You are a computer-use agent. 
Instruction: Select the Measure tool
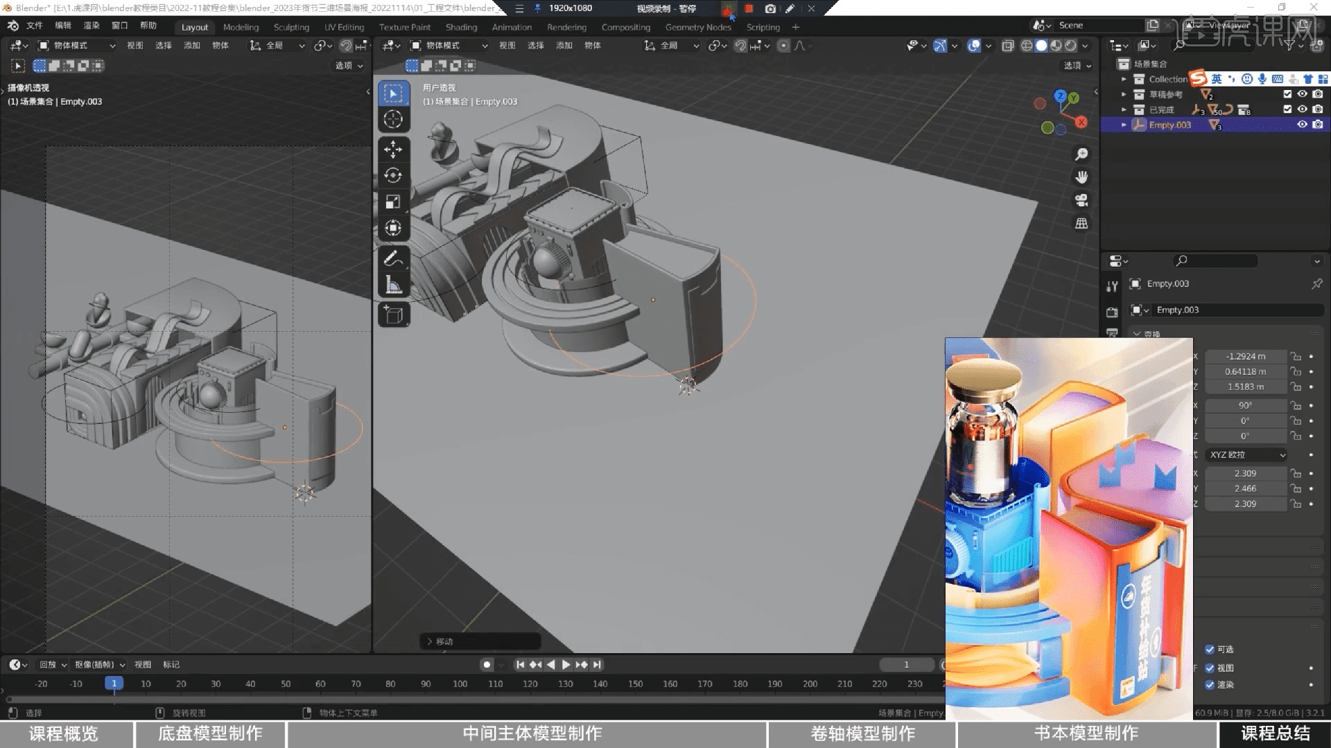click(393, 285)
